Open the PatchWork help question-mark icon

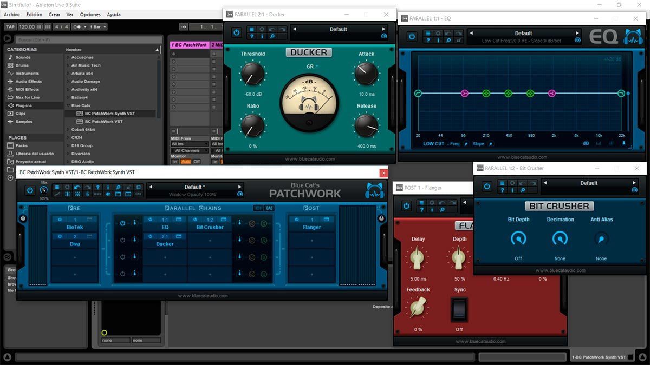(x=97, y=187)
